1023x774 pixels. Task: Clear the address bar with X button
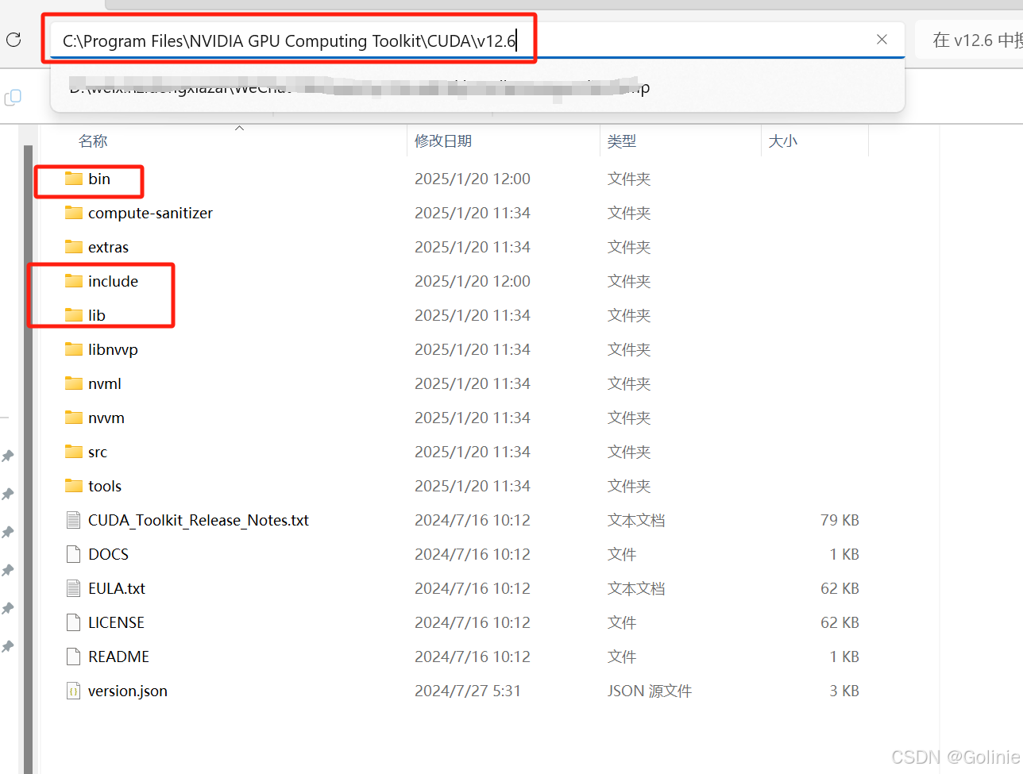click(882, 40)
